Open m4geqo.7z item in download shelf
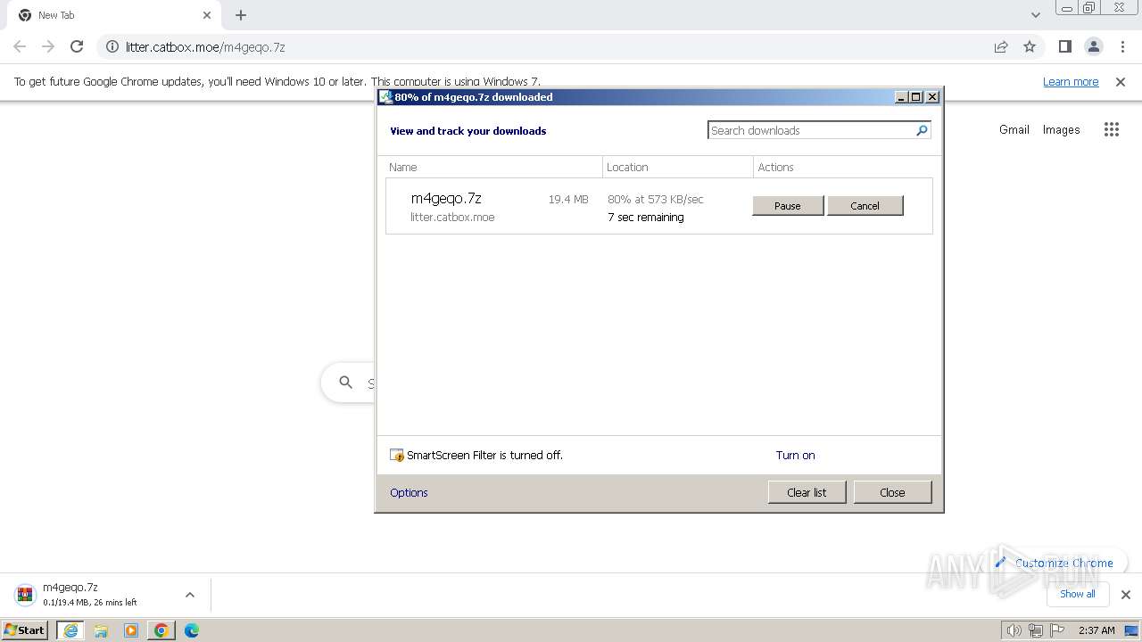Image resolution: width=1142 pixels, height=642 pixels. point(89,595)
